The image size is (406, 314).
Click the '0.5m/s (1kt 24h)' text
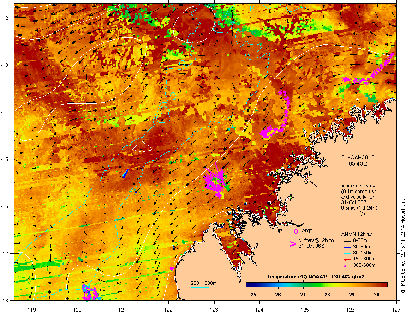(359, 208)
